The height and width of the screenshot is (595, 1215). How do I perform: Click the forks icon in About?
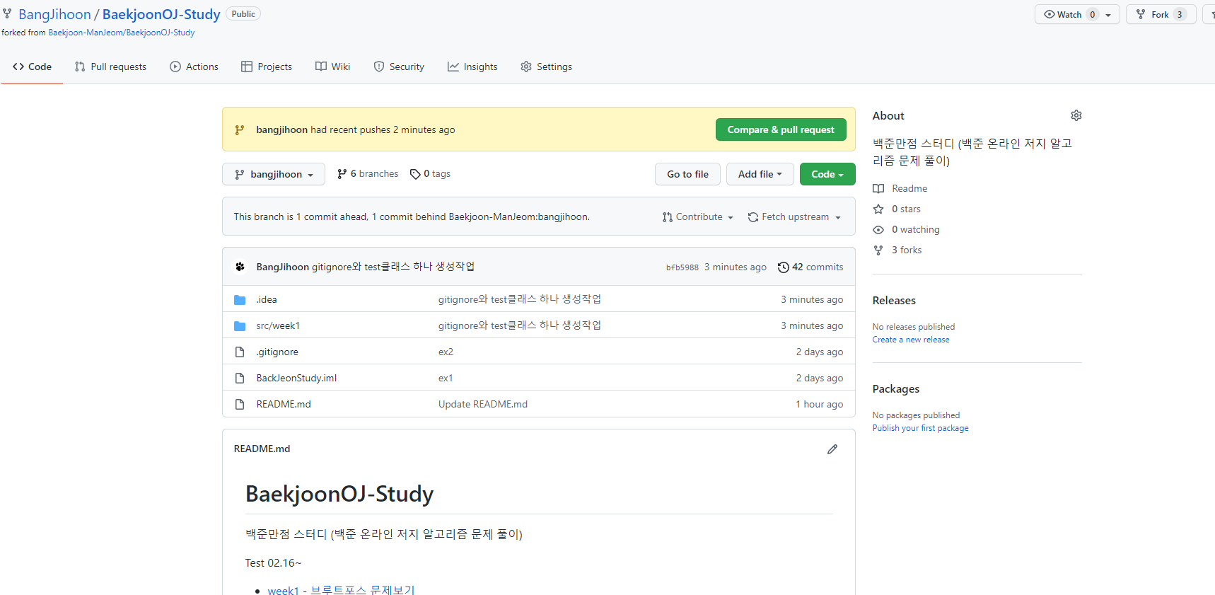coord(878,250)
